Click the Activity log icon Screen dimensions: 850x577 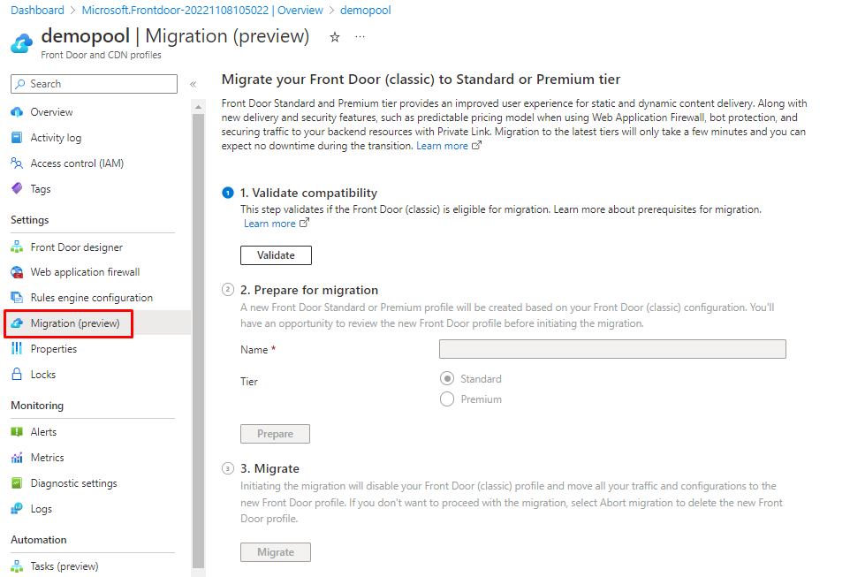pyautogui.click(x=16, y=138)
